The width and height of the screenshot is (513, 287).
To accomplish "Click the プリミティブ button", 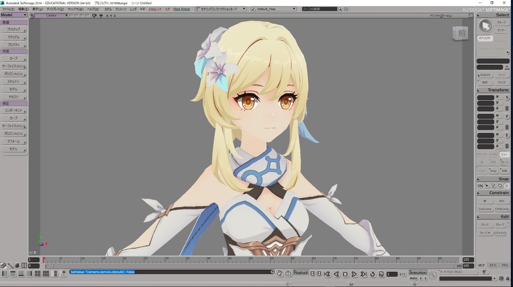I will [x=14, y=29].
